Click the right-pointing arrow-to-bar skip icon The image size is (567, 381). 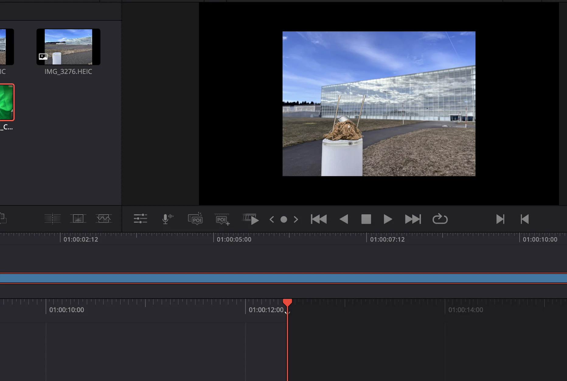500,219
